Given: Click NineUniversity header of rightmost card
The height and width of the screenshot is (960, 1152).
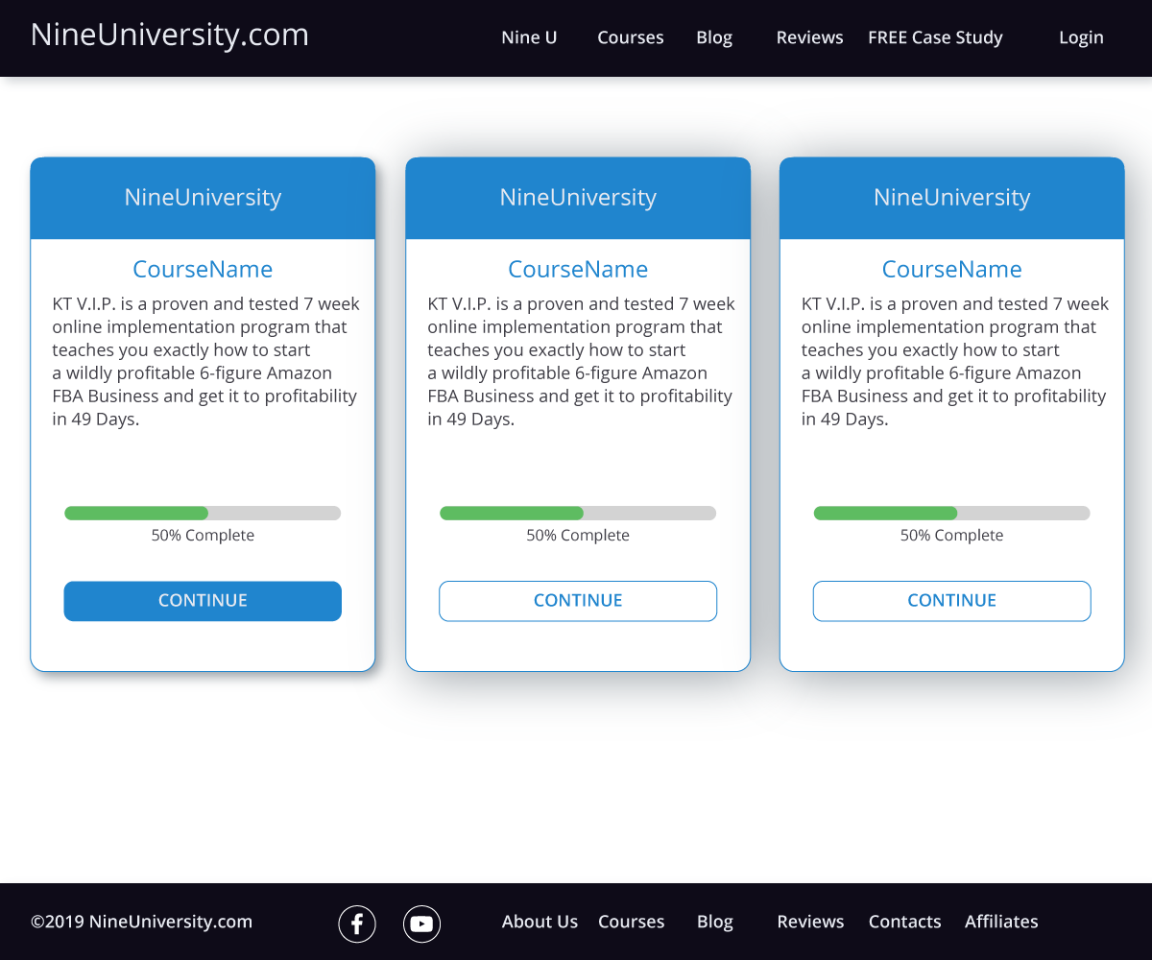Looking at the screenshot, I should pos(952,198).
